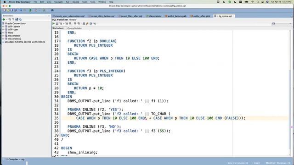294x165 pixels.
Task: Click the show_inlining call on line 43
Action: (x=83, y=152)
